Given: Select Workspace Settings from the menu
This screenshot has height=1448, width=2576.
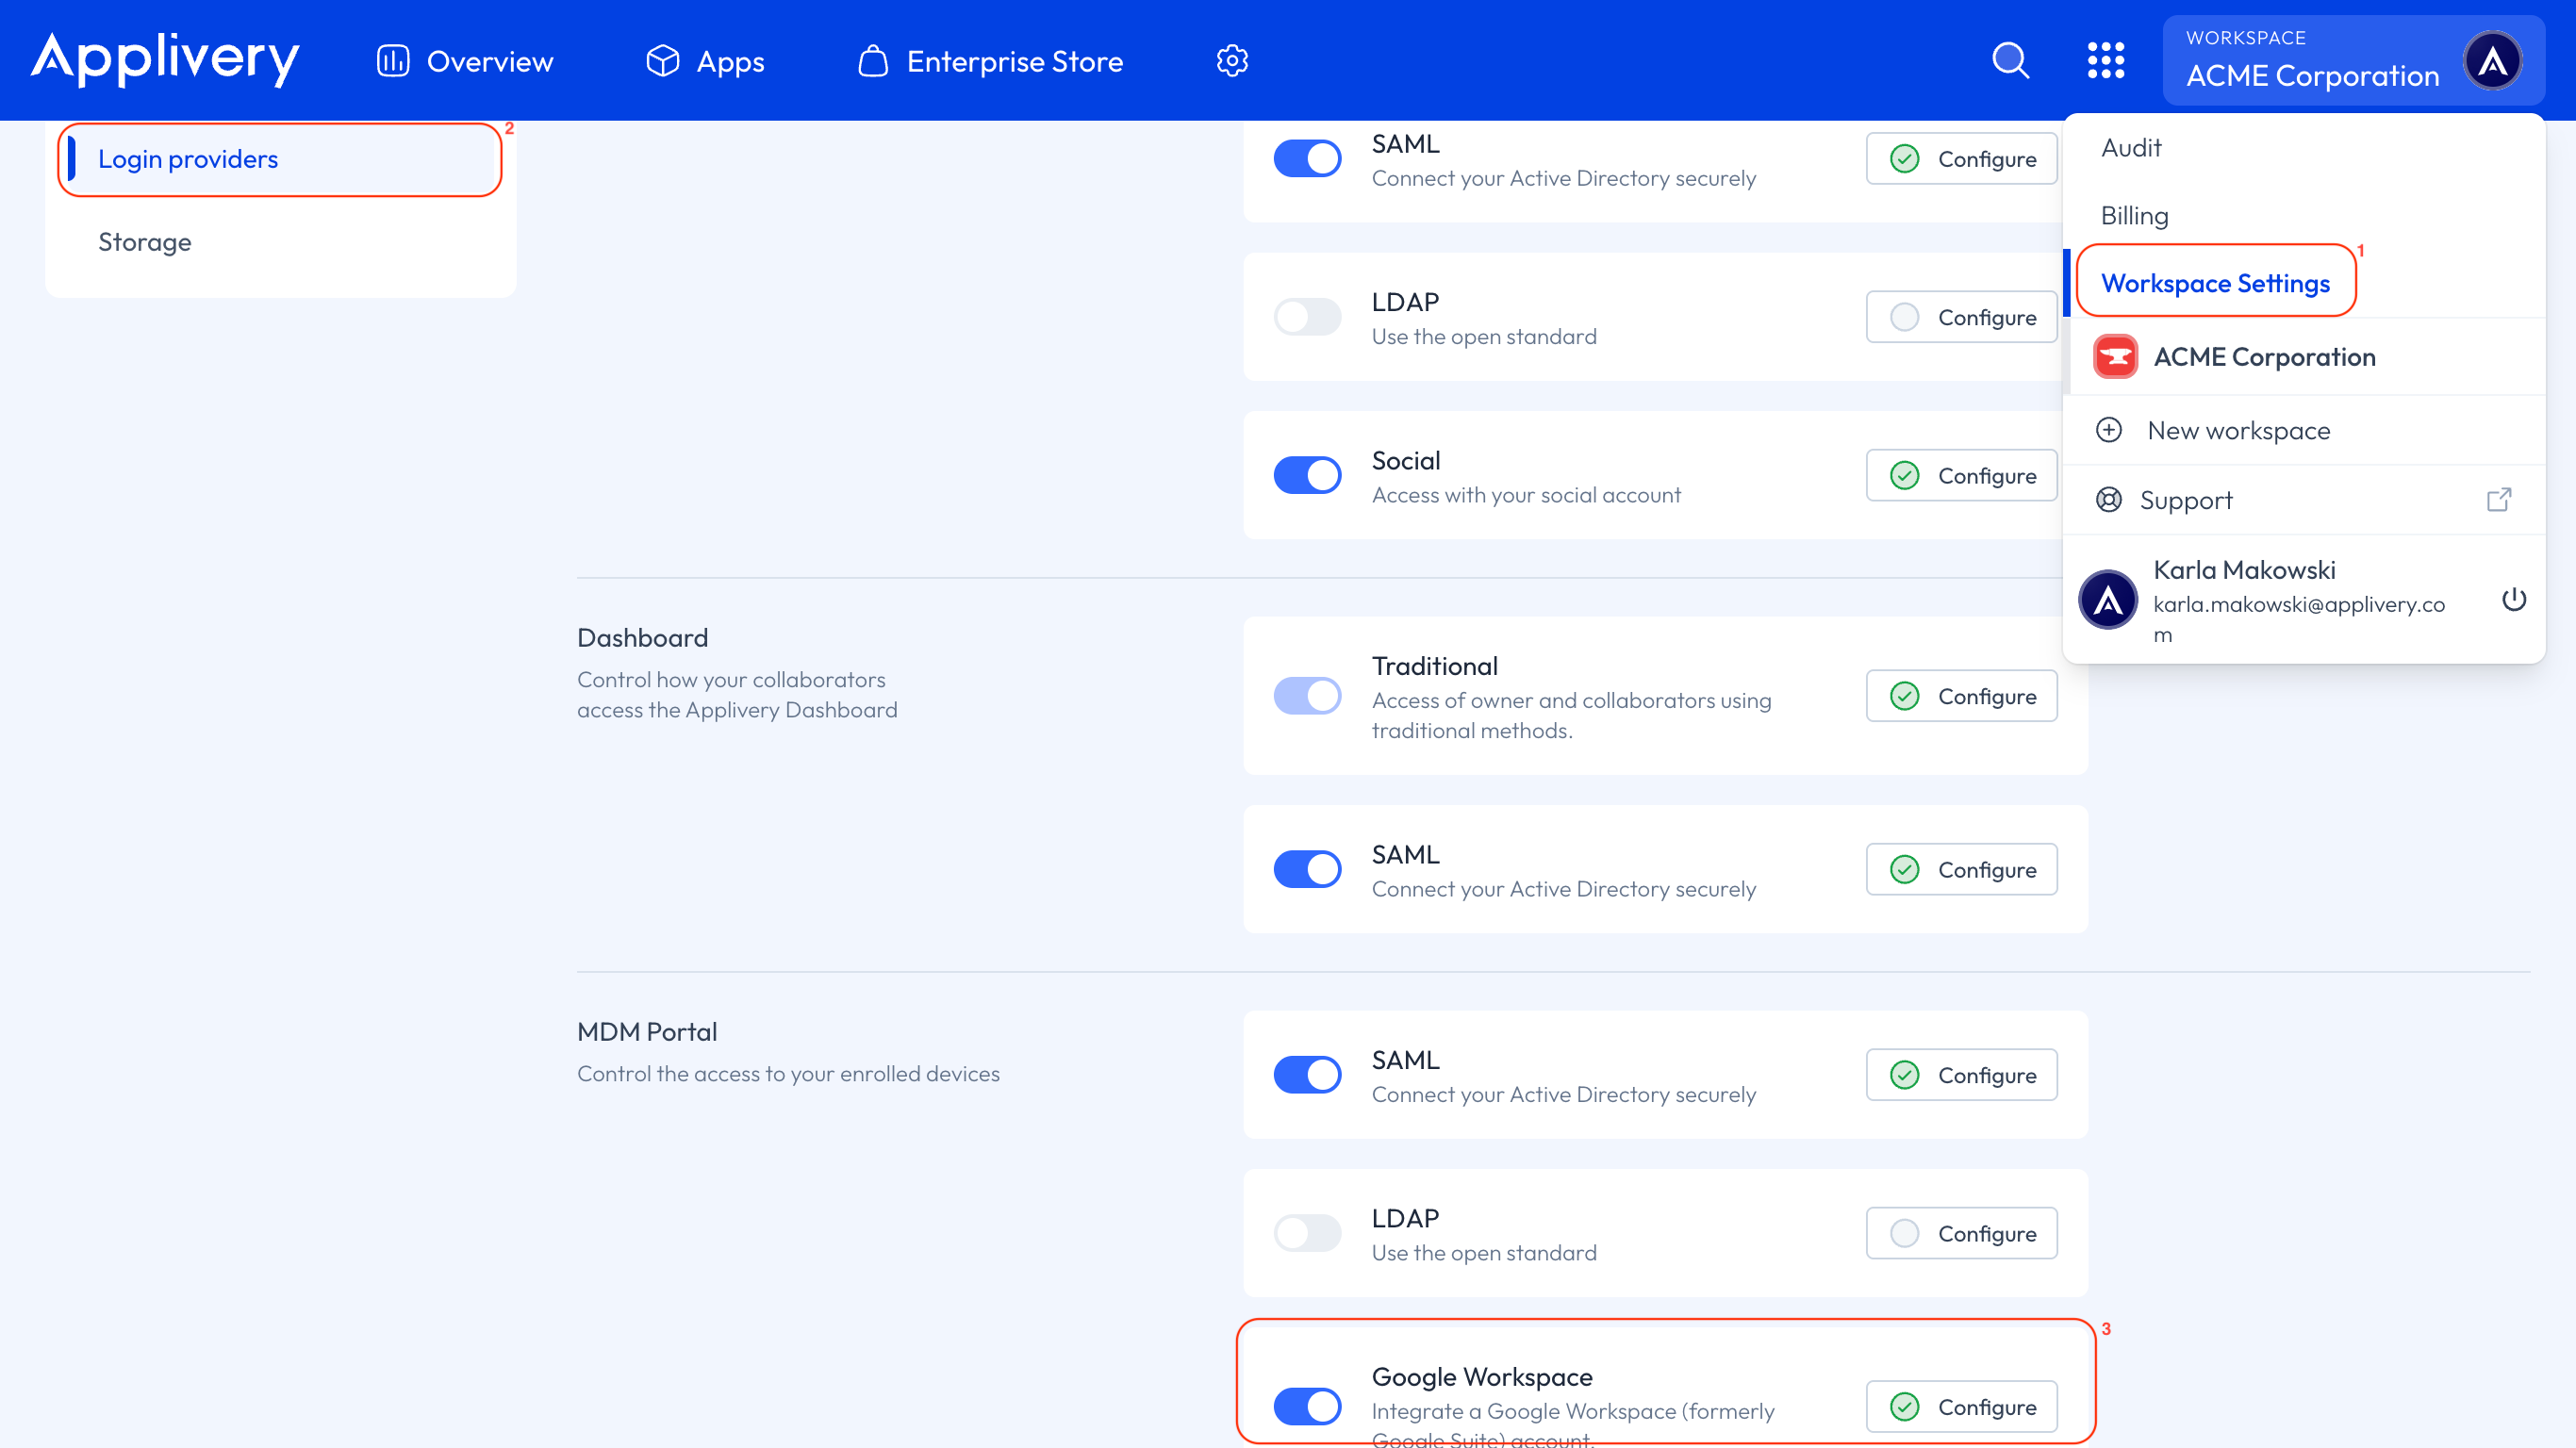Looking at the screenshot, I should 2215,282.
